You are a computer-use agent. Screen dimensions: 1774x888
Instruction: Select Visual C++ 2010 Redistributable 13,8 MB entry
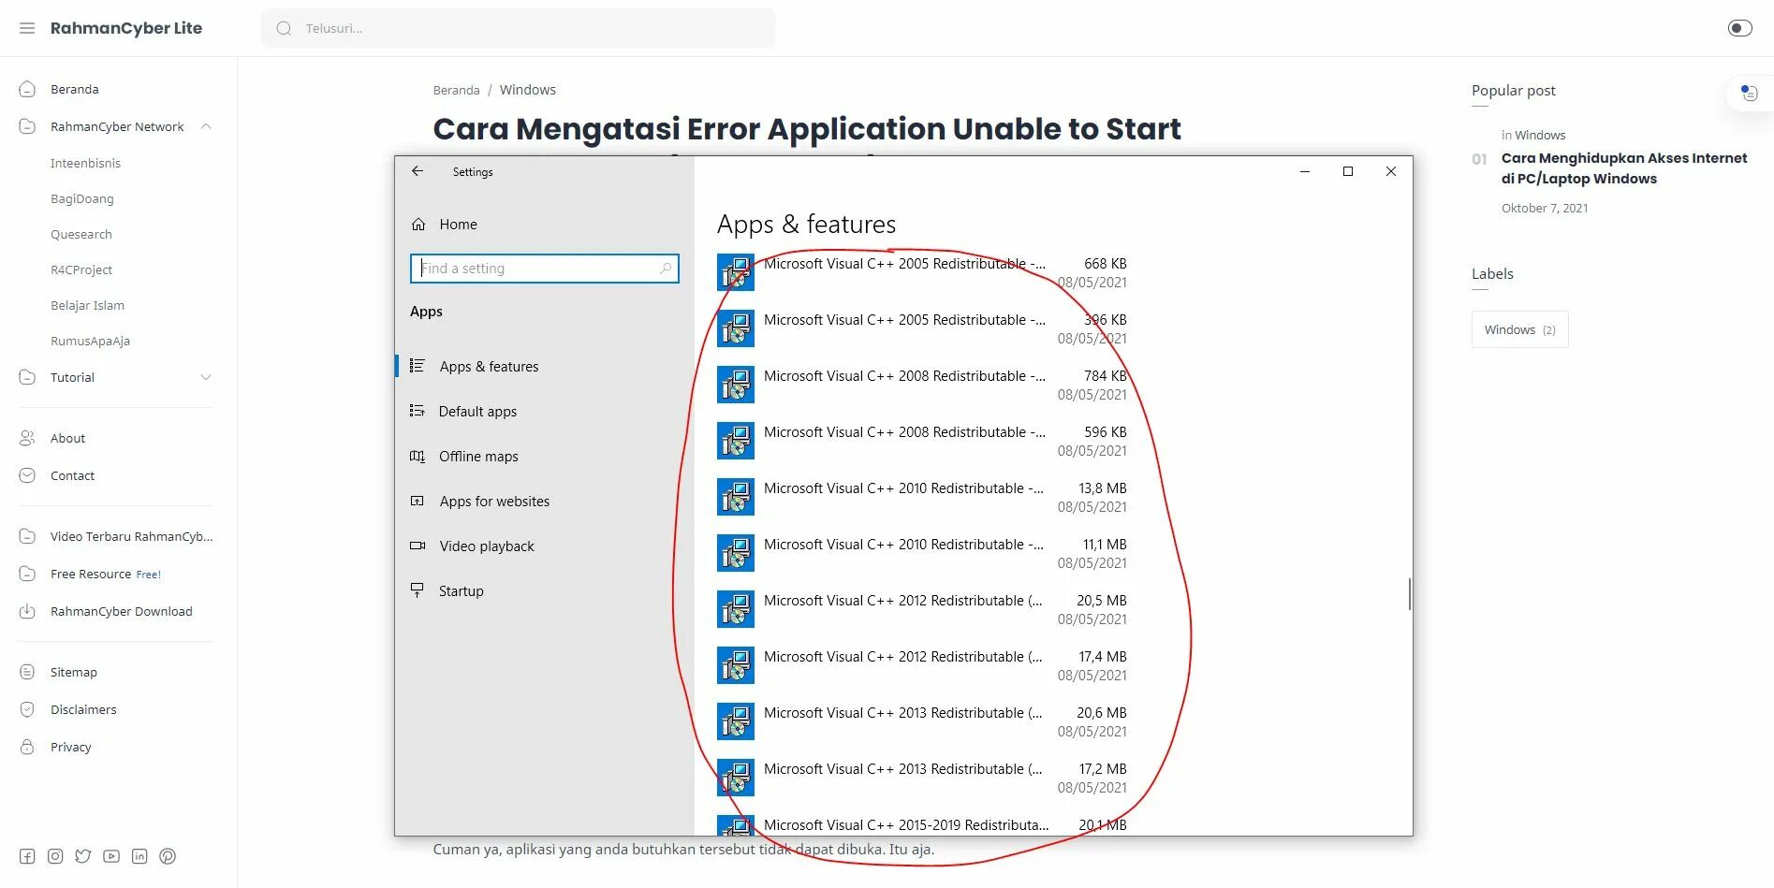[x=922, y=497]
